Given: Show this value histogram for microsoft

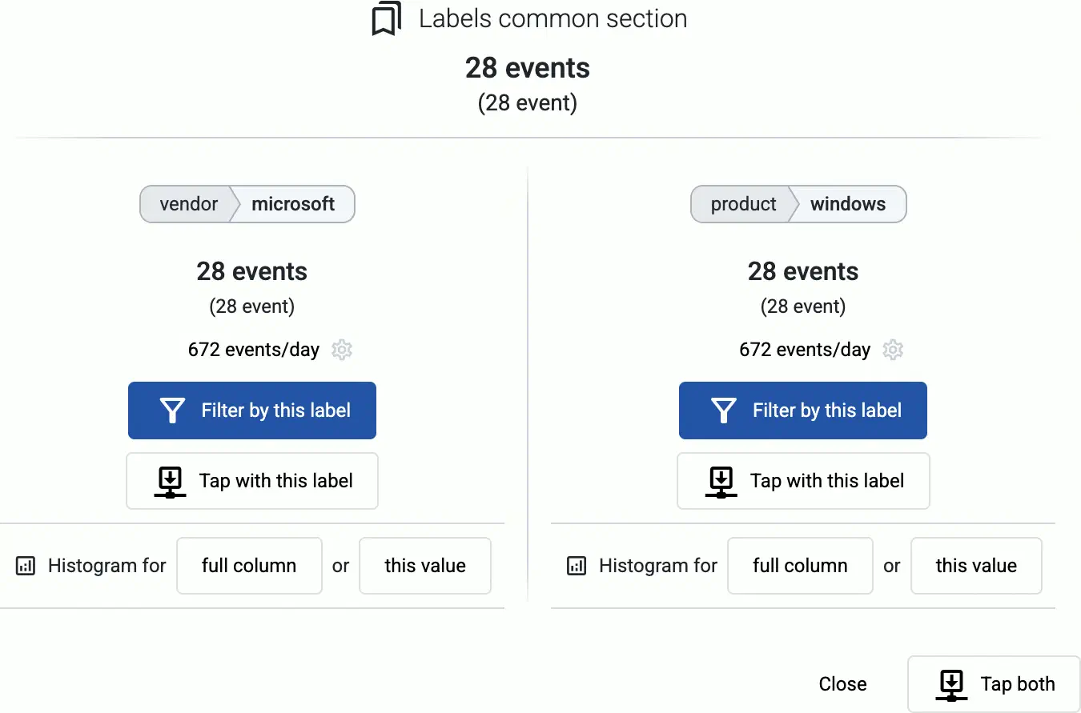Looking at the screenshot, I should tap(425, 566).
